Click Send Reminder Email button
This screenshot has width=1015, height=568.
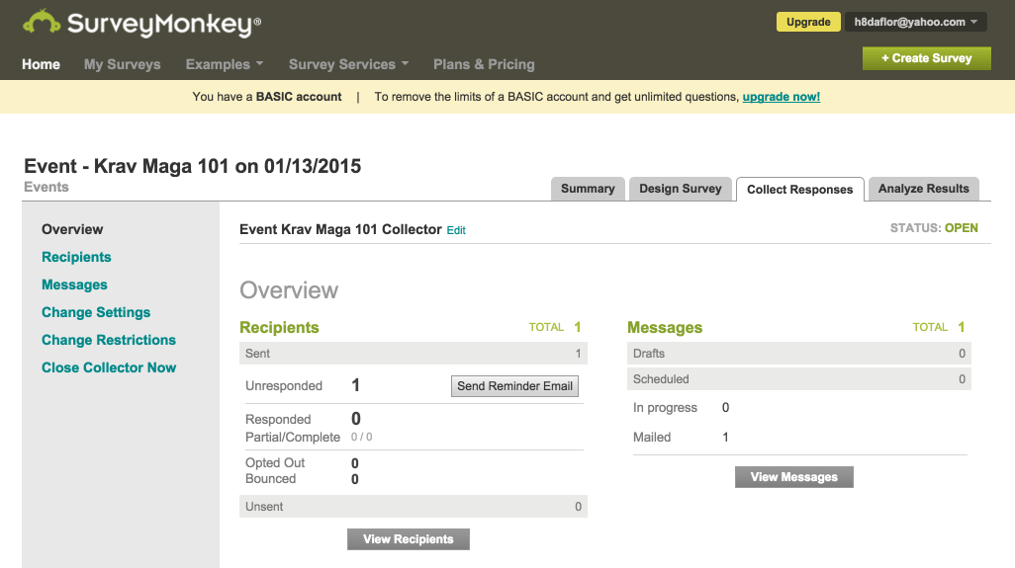coord(514,386)
